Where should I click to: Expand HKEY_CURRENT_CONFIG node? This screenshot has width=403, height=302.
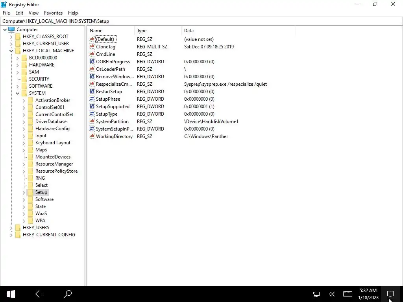coord(11,235)
